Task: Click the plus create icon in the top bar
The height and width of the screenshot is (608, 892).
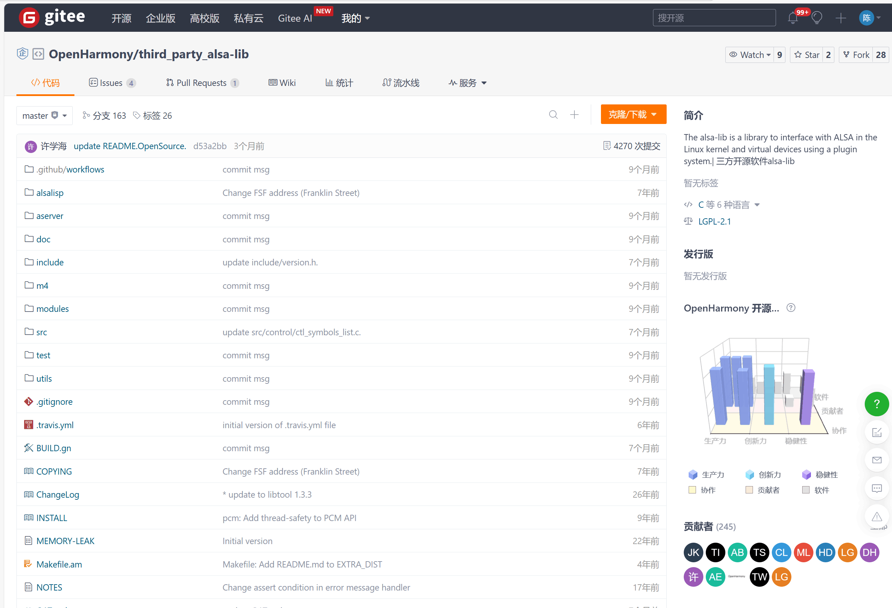Action: tap(841, 18)
